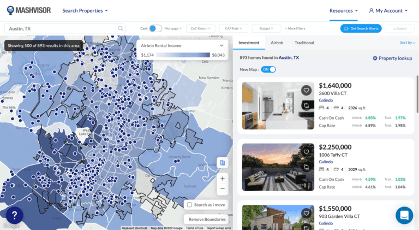This screenshot has width=419, height=230.
Task: Click the search magnifier icon
Action: (x=121, y=28)
